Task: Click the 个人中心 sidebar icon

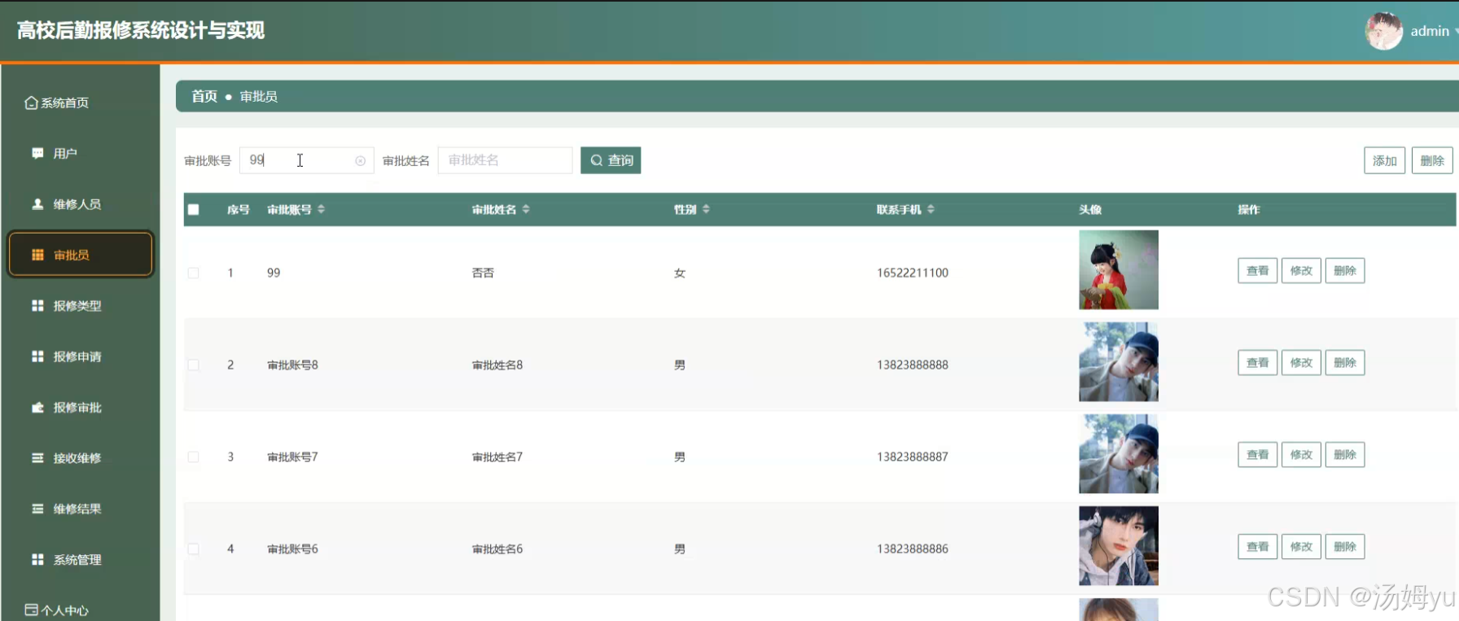Action: (31, 610)
